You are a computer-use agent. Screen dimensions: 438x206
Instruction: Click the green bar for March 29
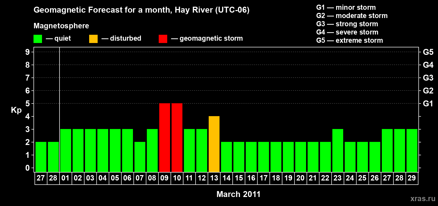click(412, 150)
